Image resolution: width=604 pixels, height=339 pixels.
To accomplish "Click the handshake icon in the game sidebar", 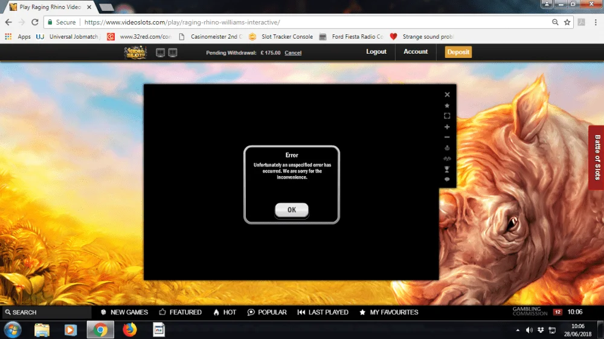I will click(x=447, y=159).
